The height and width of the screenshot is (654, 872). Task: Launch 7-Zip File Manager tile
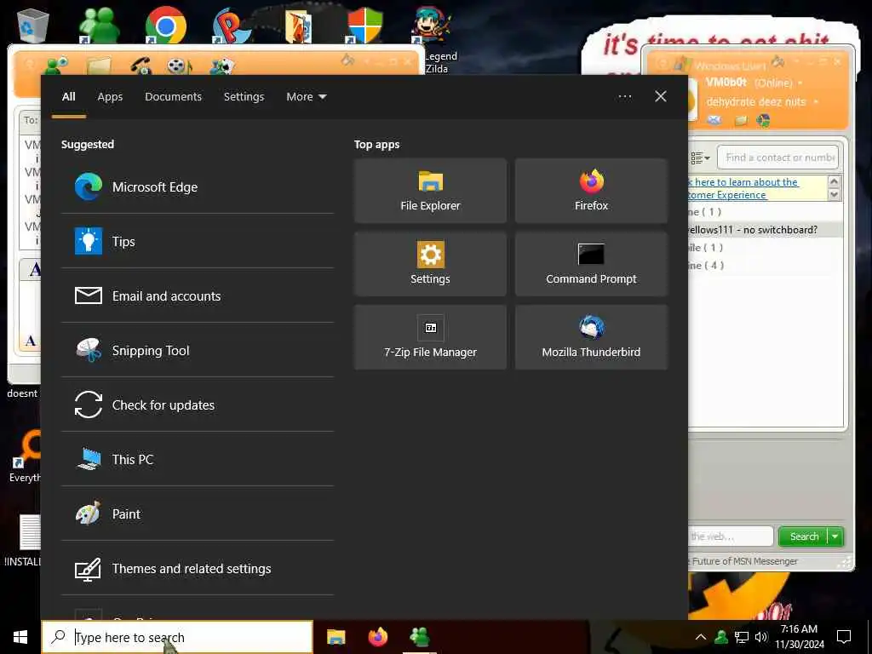click(x=430, y=337)
